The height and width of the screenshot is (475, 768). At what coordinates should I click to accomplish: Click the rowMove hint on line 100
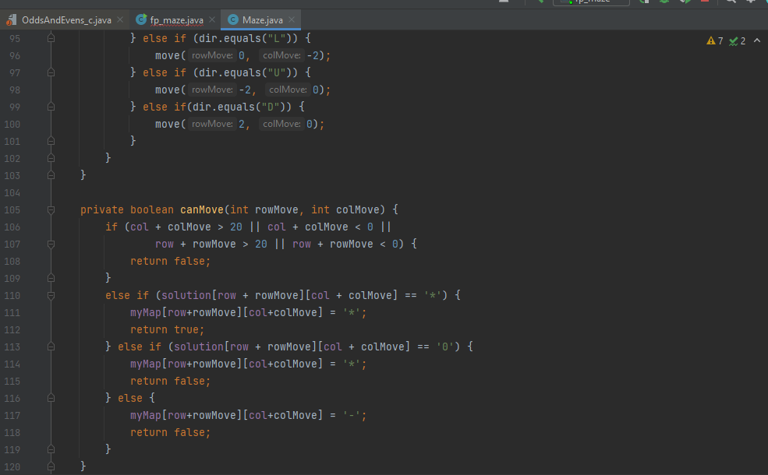212,124
